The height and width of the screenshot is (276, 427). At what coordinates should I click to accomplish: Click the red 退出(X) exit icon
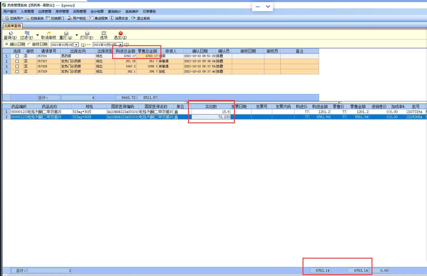[121, 33]
